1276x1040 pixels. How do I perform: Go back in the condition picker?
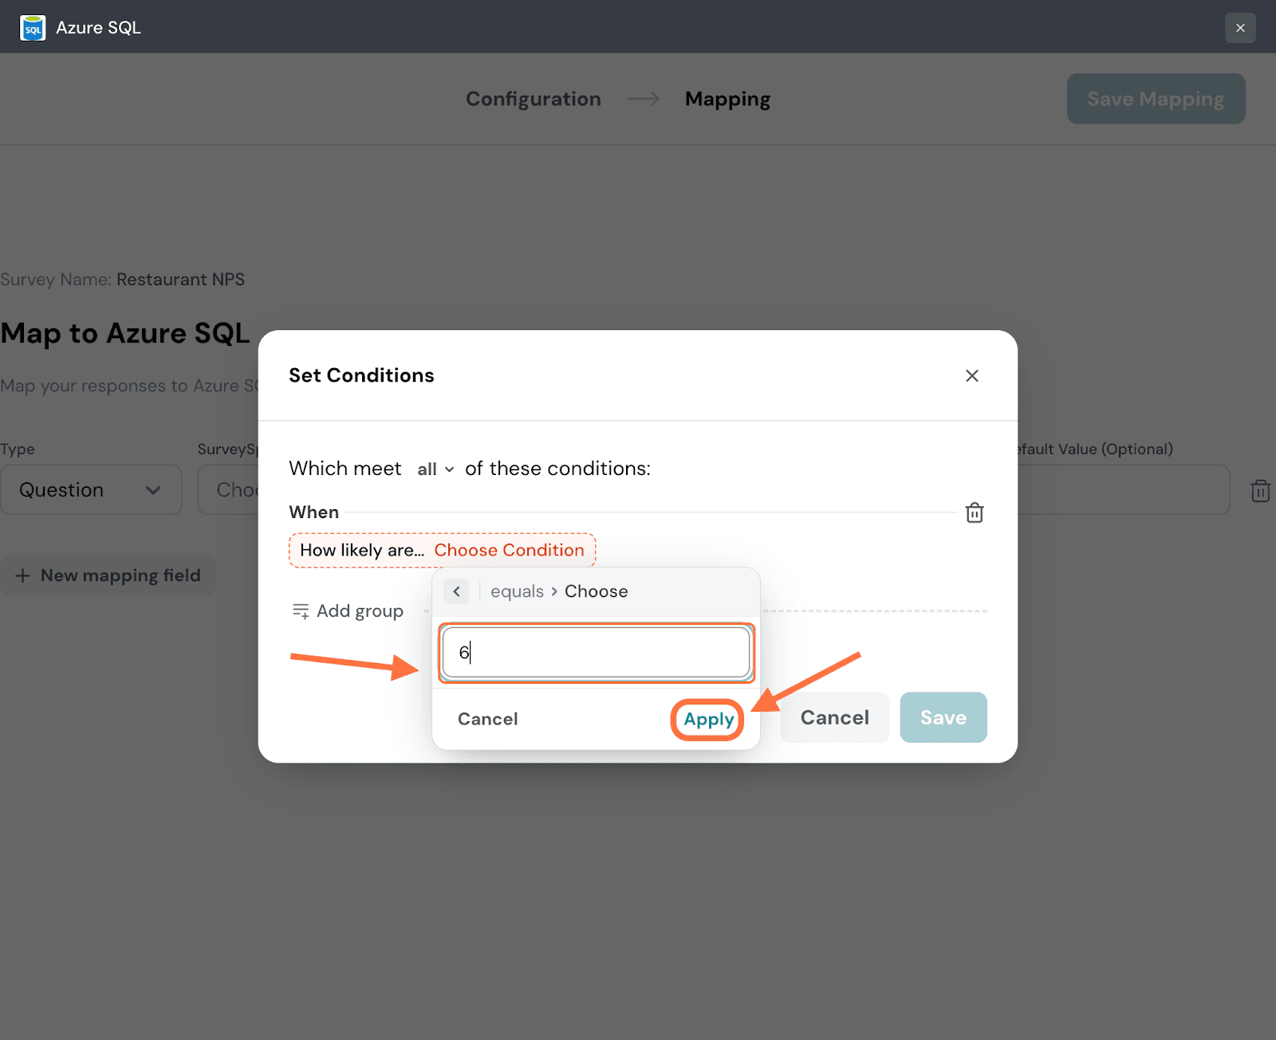[457, 591]
